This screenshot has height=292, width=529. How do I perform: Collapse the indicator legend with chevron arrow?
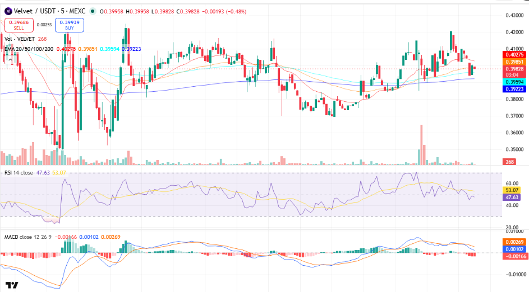coord(10,60)
